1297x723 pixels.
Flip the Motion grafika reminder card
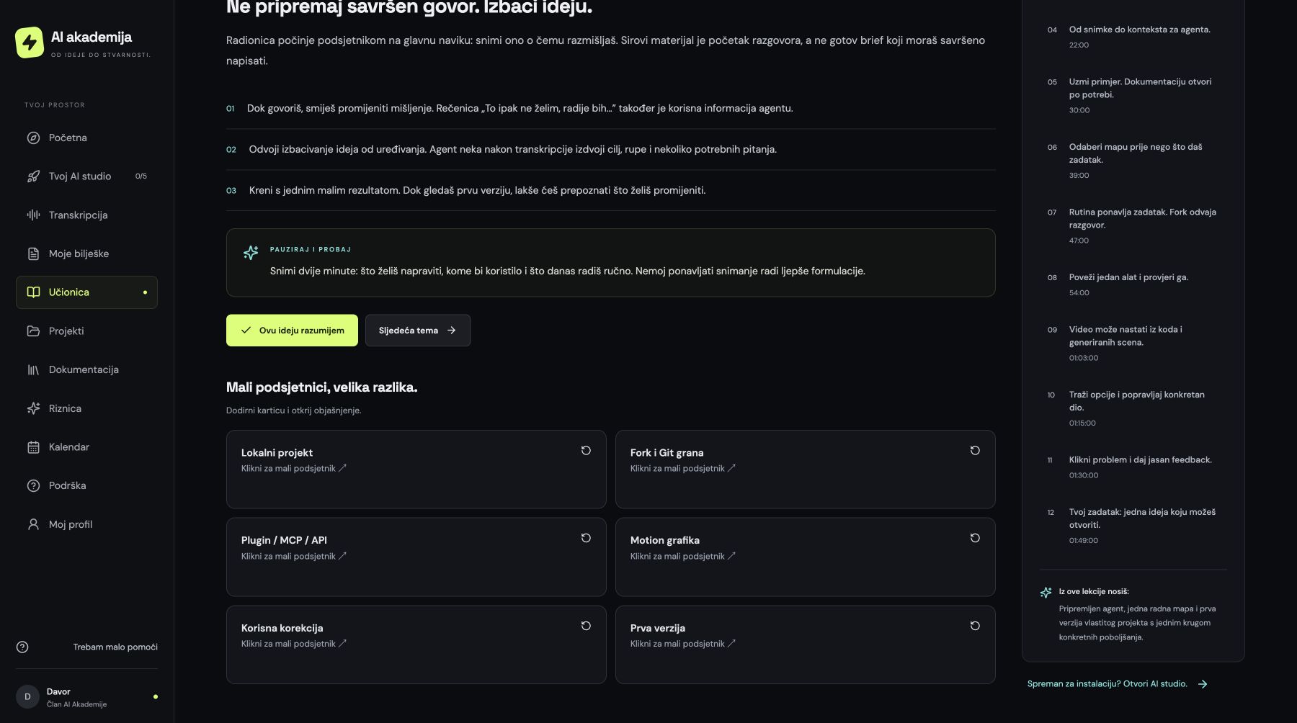805,557
